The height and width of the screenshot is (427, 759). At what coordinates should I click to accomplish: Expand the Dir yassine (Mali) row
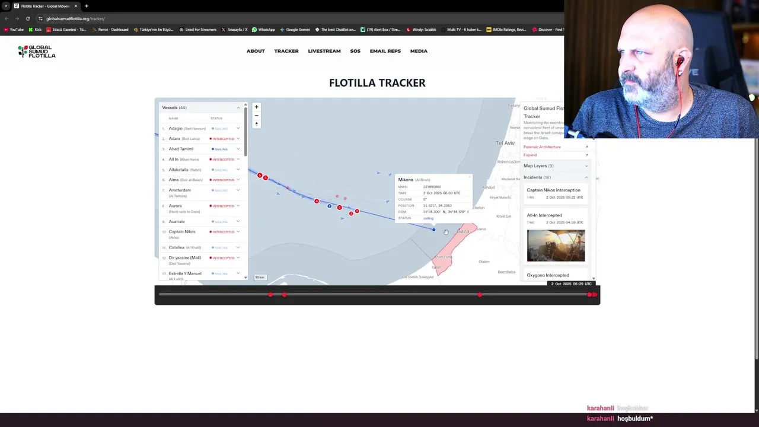pyautogui.click(x=238, y=258)
